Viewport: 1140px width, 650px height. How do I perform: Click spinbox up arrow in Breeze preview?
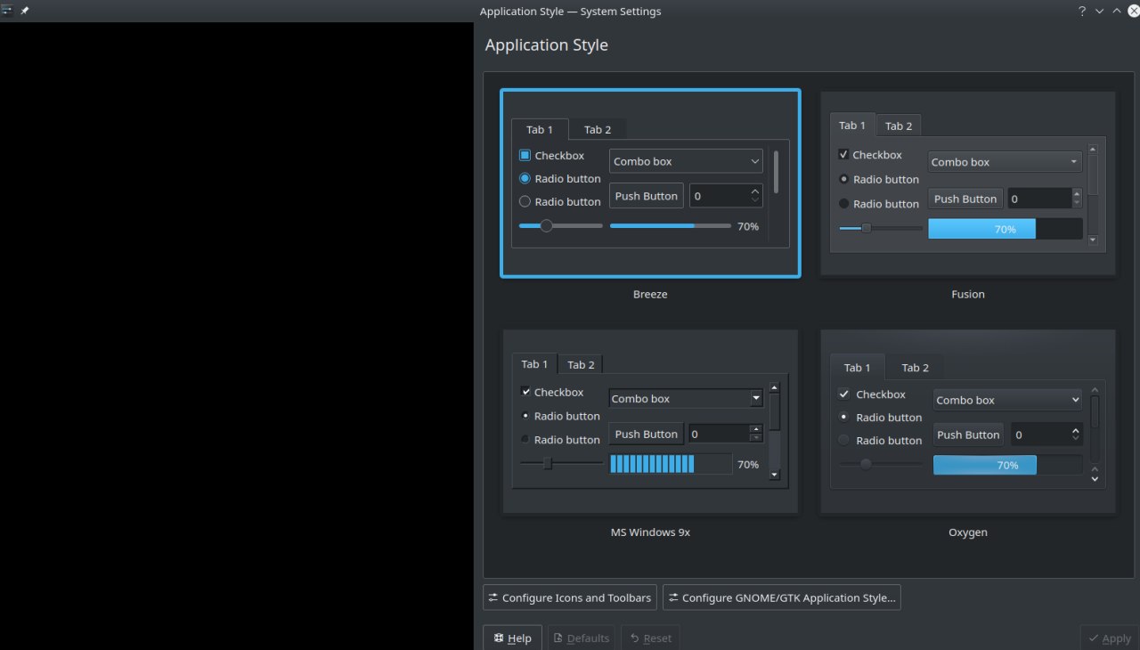(x=756, y=191)
